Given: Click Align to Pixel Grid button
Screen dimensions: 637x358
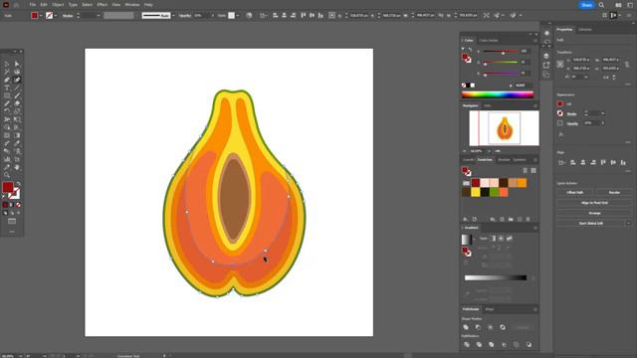Looking at the screenshot, I should (595, 203).
